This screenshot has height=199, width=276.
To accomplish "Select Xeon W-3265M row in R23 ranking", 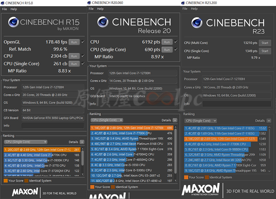I will pos(226,160).
